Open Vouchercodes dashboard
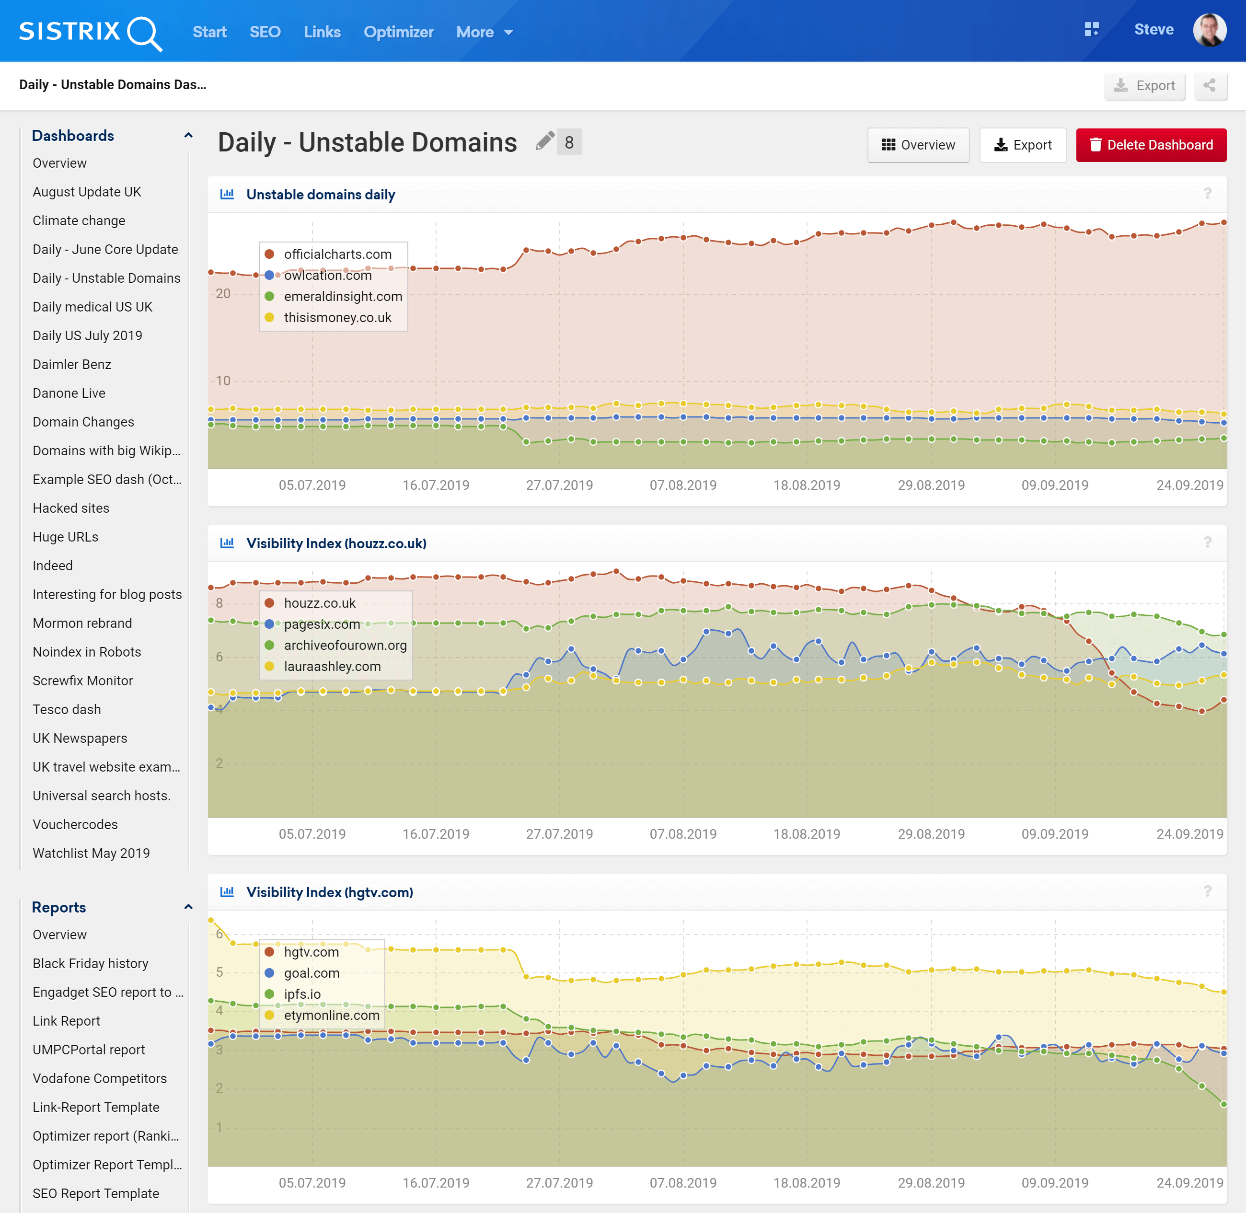 point(75,824)
